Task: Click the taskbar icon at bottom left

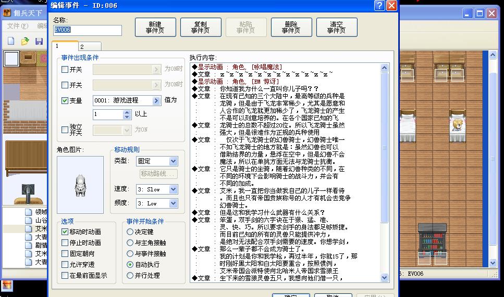Action: (7, 286)
